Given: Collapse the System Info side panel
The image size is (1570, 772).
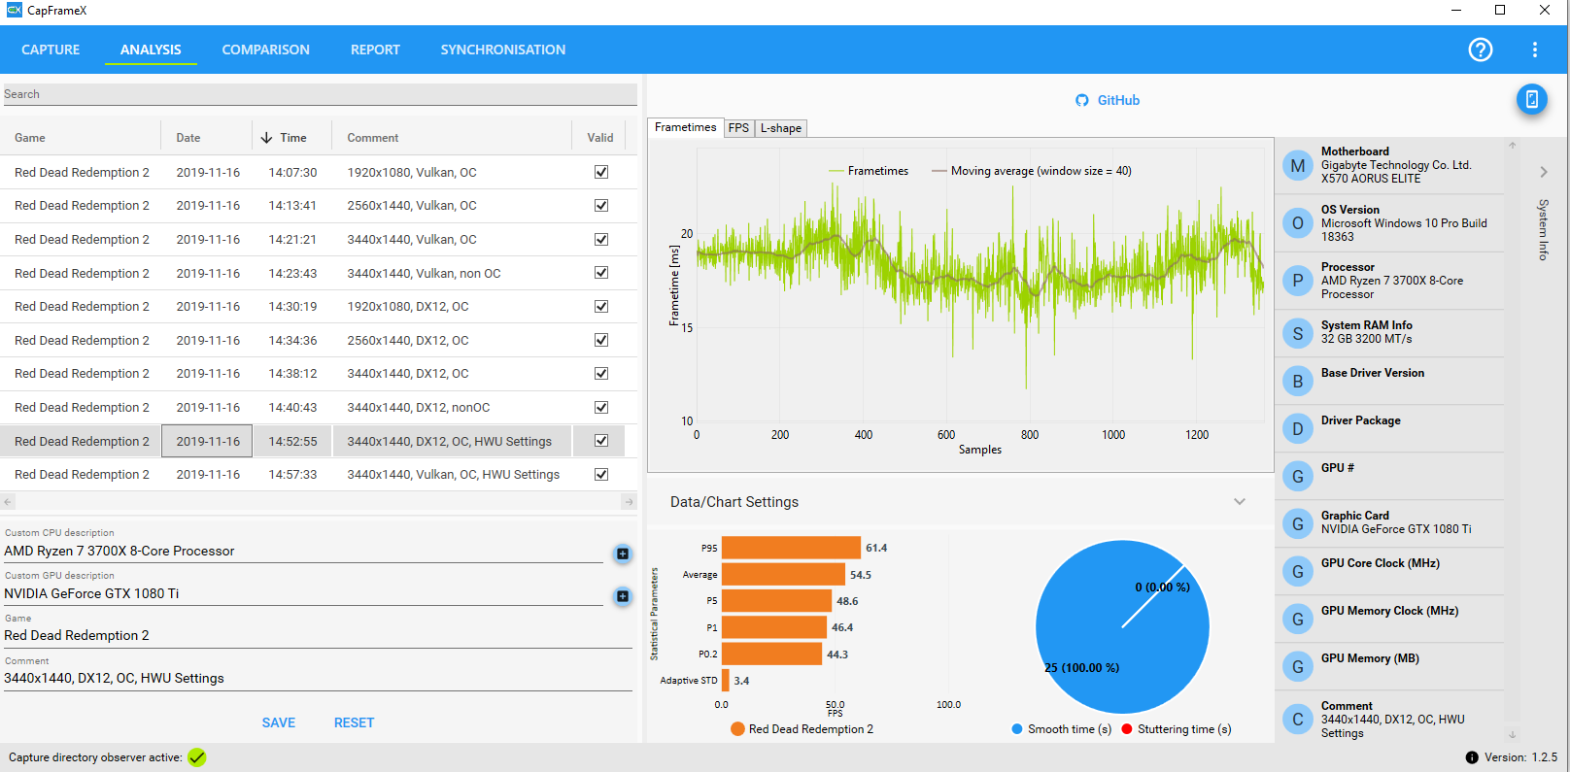Looking at the screenshot, I should 1544,172.
